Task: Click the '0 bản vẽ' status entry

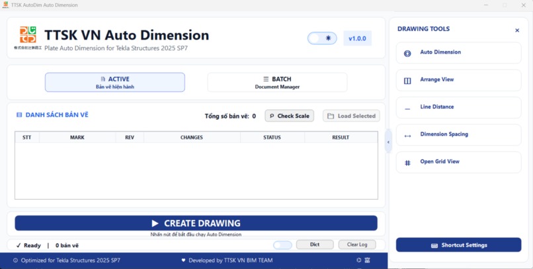Action: pyautogui.click(x=67, y=245)
